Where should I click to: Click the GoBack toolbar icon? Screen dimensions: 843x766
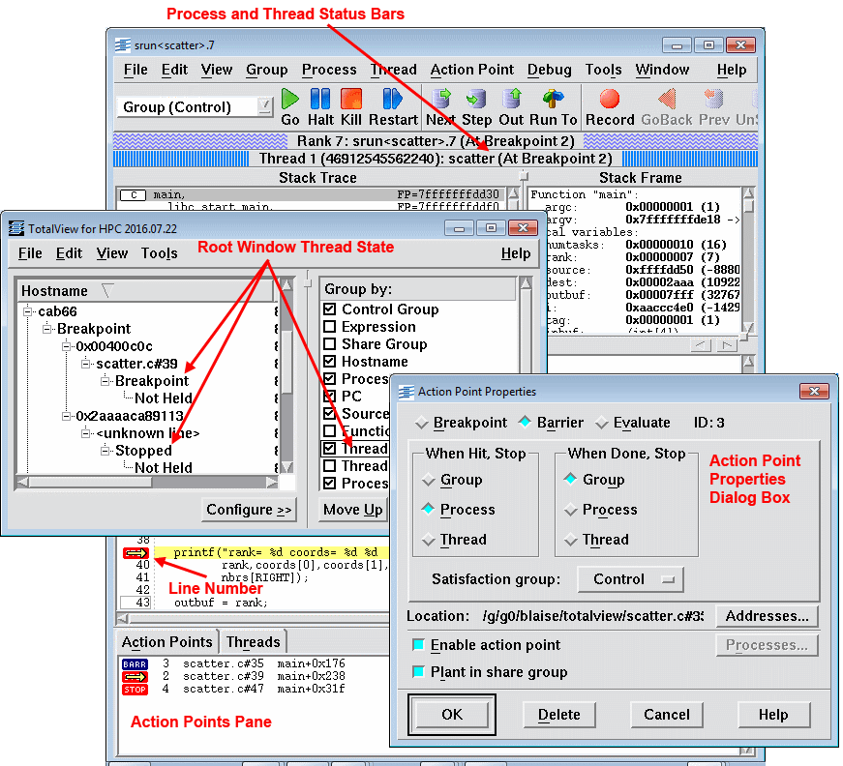667,99
